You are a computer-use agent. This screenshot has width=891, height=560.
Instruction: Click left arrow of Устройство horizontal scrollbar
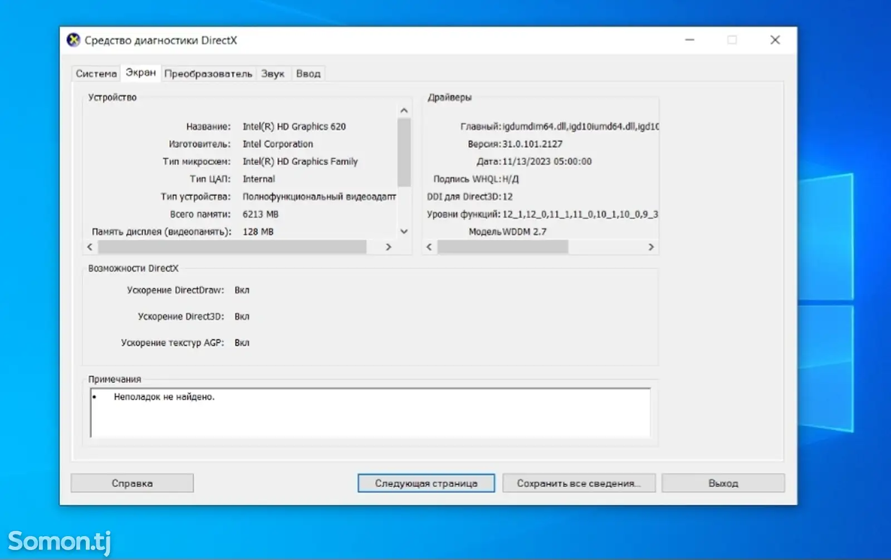[x=90, y=247]
